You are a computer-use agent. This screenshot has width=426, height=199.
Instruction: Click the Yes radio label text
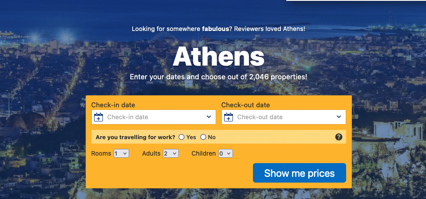[x=191, y=137]
